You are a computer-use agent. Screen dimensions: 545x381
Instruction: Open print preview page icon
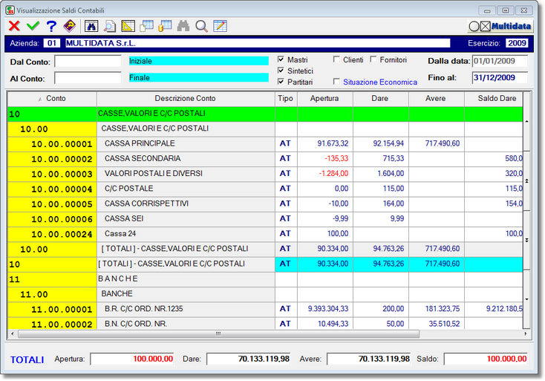110,26
